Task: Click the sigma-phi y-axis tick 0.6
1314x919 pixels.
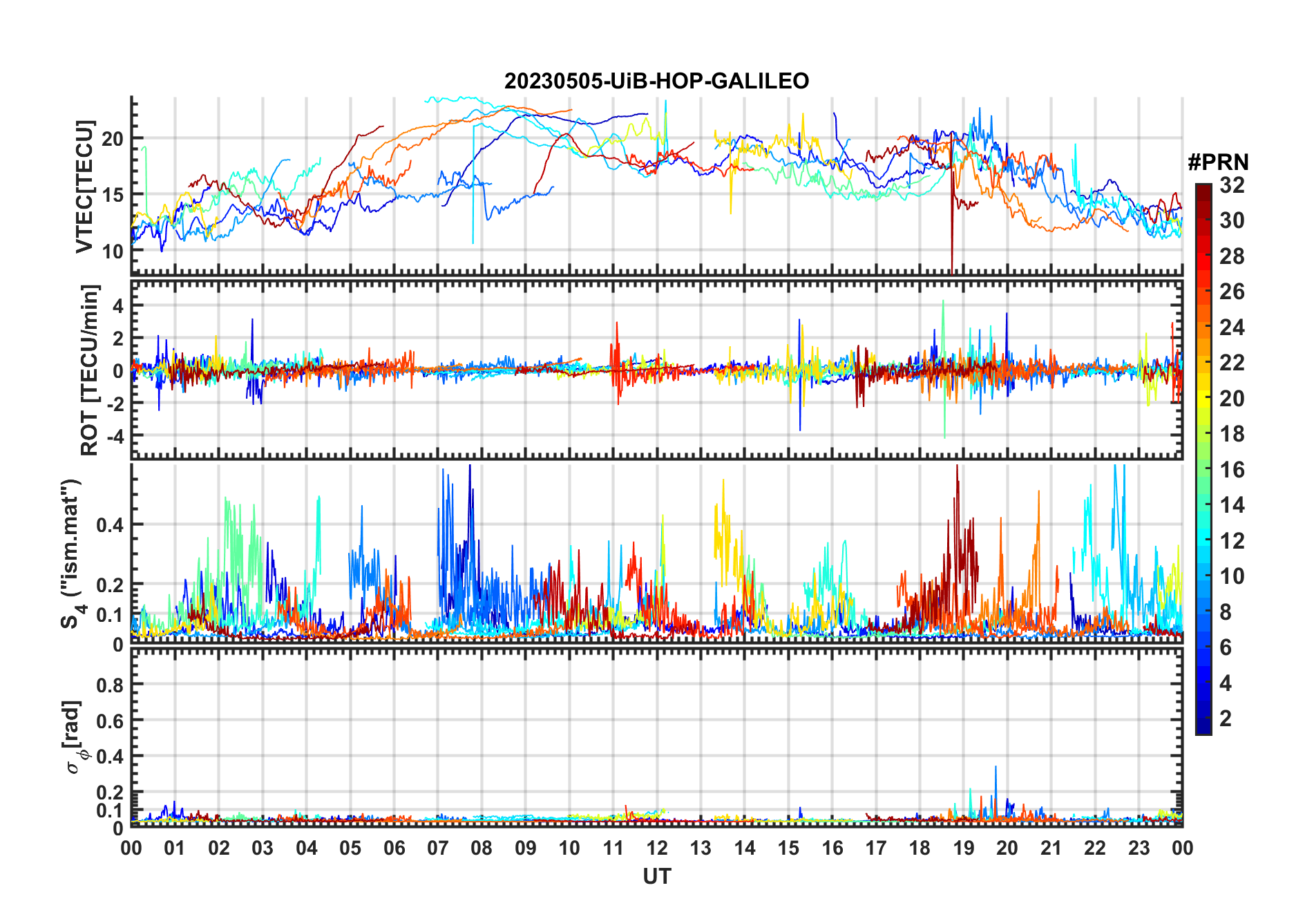Action: (111, 721)
